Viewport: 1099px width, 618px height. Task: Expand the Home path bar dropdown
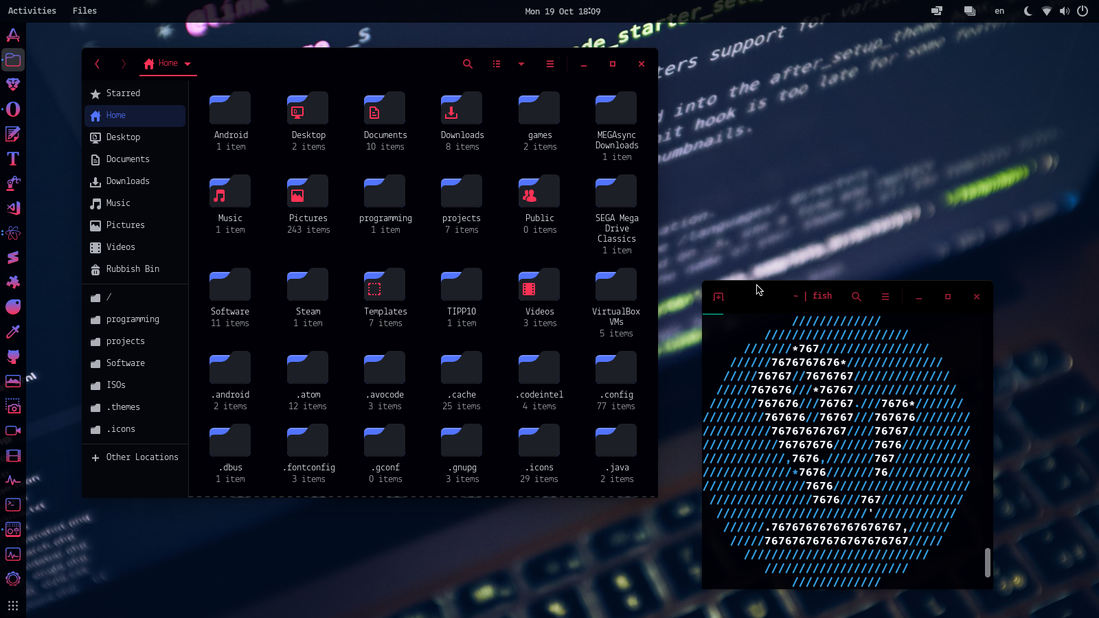(x=188, y=64)
